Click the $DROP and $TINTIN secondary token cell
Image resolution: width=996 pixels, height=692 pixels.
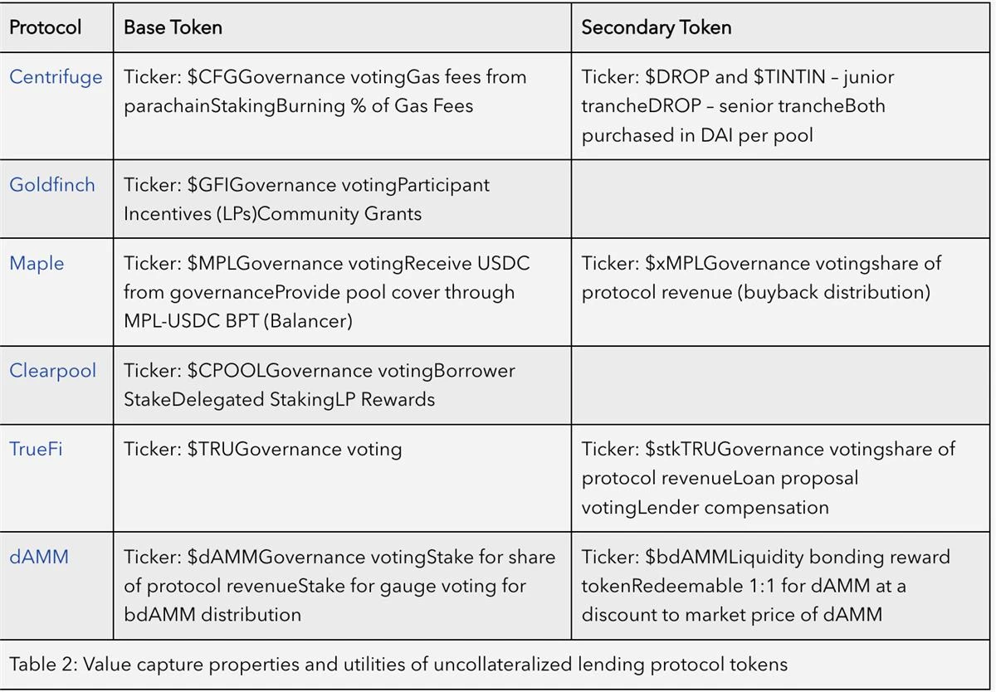click(x=738, y=105)
